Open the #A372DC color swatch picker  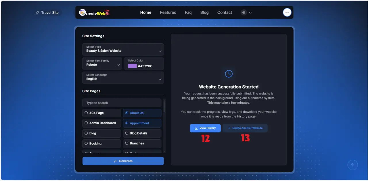coord(132,66)
